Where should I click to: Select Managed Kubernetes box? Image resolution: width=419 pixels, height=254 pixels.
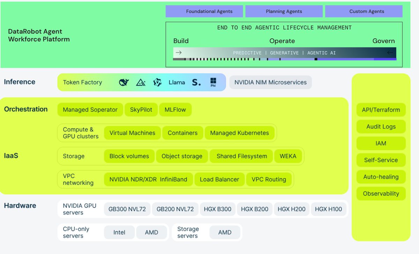click(240, 133)
